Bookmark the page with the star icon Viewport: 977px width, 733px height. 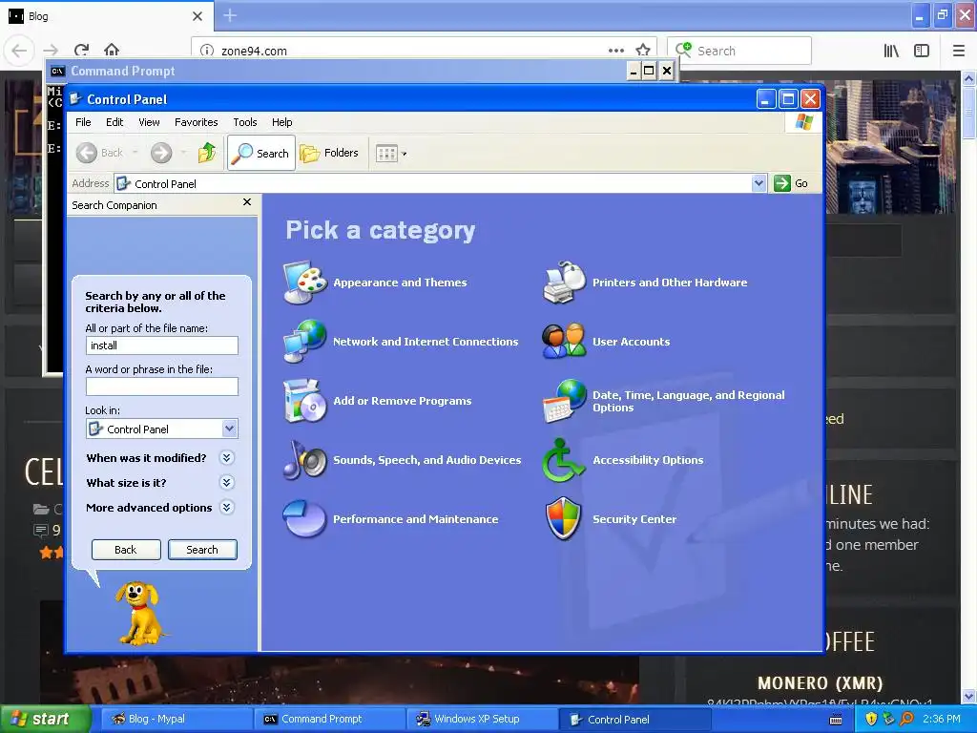[x=643, y=51]
